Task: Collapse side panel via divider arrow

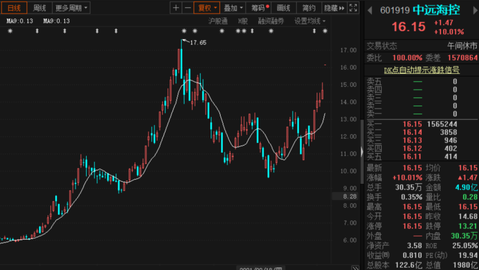Action: point(362,152)
